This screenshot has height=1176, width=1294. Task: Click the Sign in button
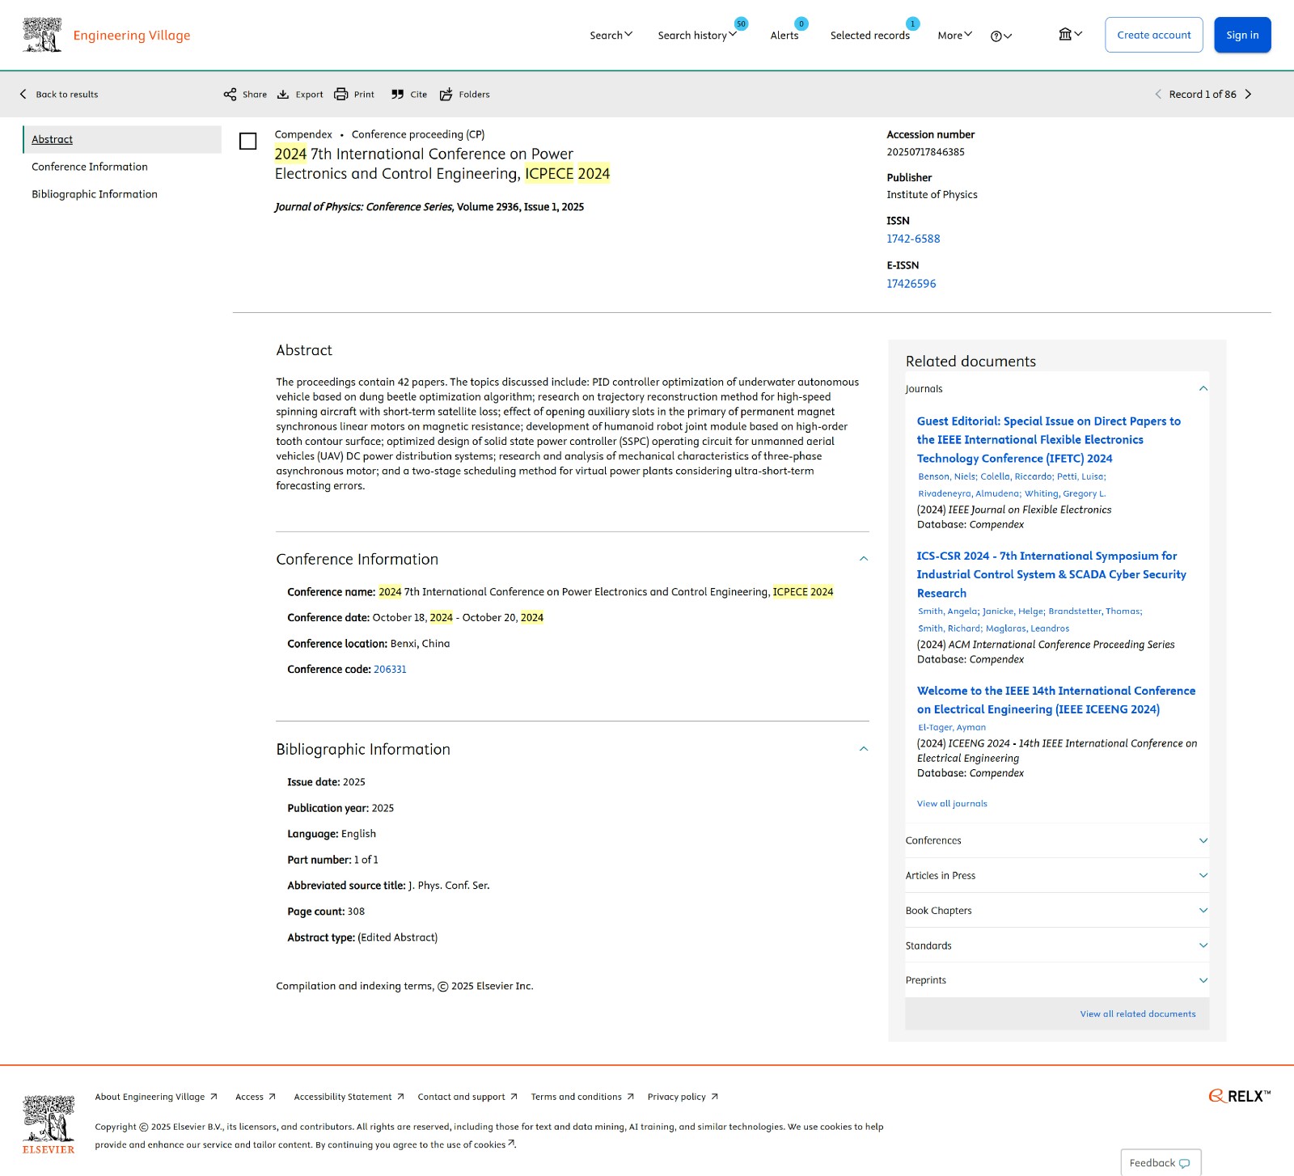pyautogui.click(x=1242, y=35)
